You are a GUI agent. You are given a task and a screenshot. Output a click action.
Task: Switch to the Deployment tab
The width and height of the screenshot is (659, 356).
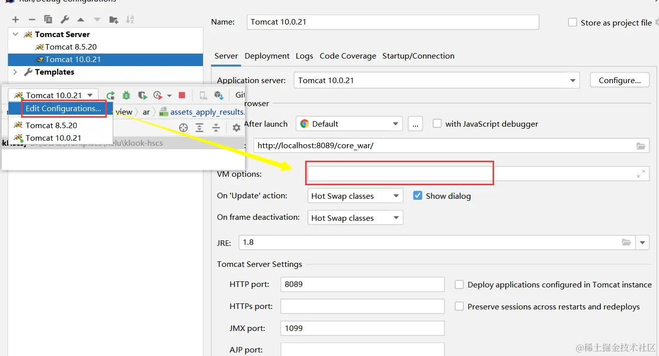(267, 56)
